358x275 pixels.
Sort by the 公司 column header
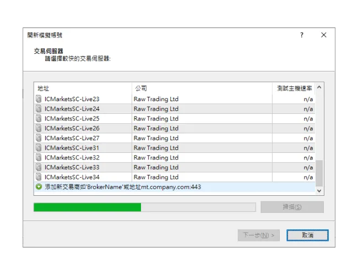tap(202, 88)
